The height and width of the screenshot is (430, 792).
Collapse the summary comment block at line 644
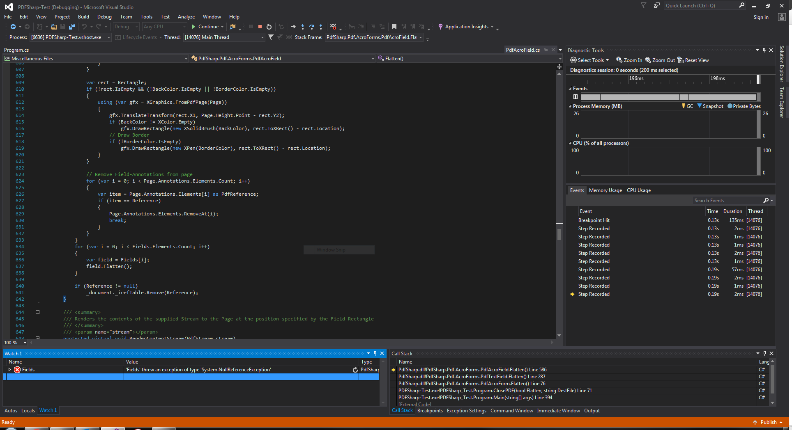[37, 312]
